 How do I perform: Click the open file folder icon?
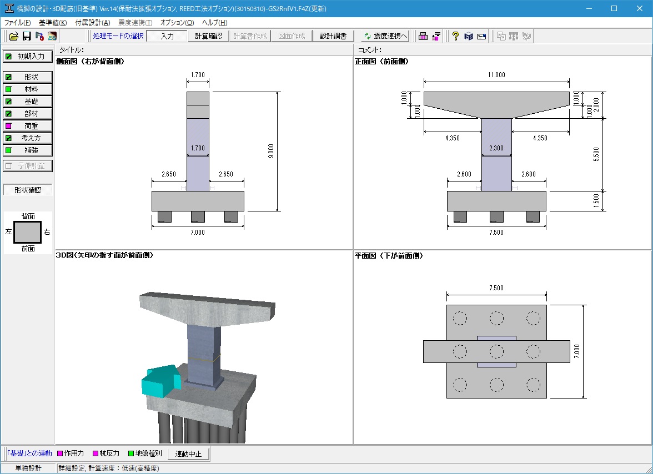14,36
